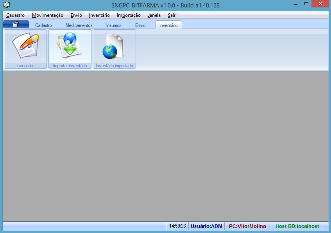
Task: Close the SNGPC_BITFARMA window
Action: (x=320, y=4)
